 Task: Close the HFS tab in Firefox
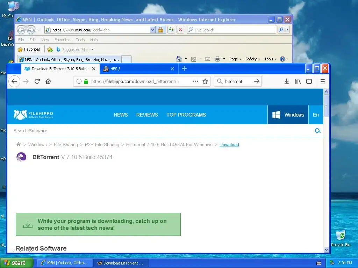(172, 69)
